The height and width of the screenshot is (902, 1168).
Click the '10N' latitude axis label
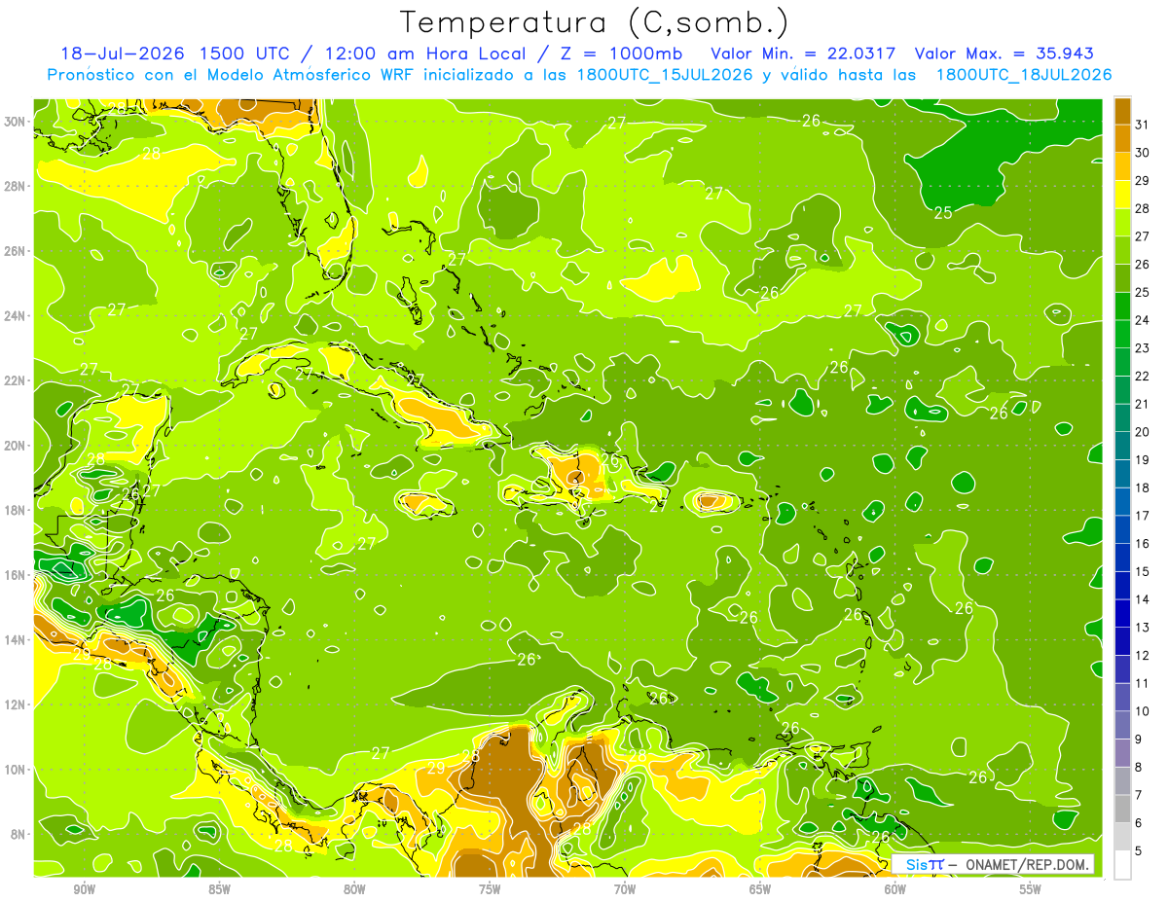tap(17, 770)
